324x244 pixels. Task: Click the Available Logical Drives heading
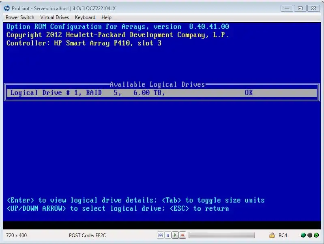pyautogui.click(x=157, y=84)
